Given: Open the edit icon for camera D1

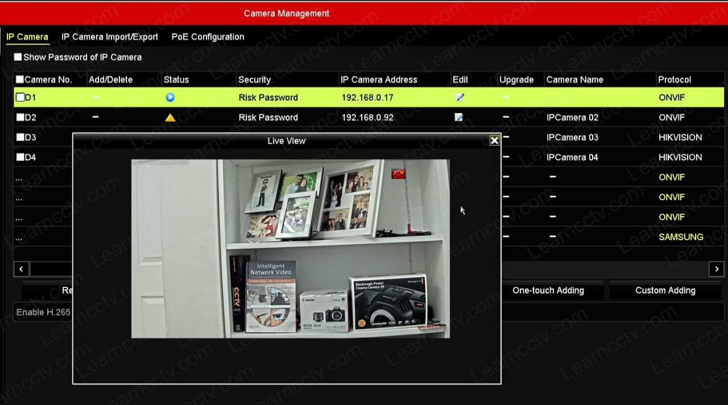Looking at the screenshot, I should (x=460, y=97).
